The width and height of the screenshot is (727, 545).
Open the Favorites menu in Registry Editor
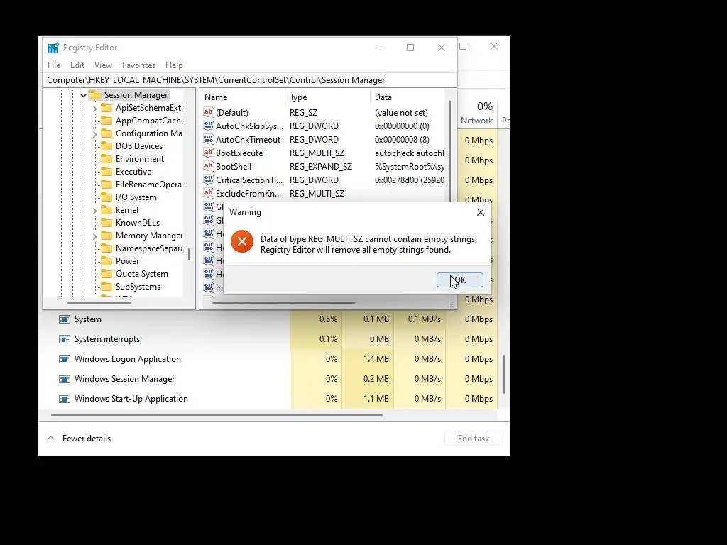click(138, 65)
